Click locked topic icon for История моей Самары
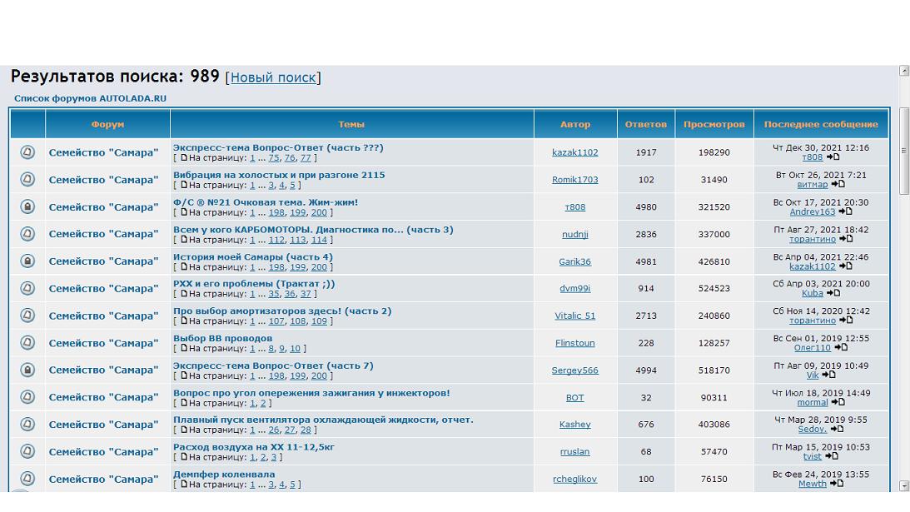Image resolution: width=910 pixels, height=512 pixels. (x=27, y=261)
